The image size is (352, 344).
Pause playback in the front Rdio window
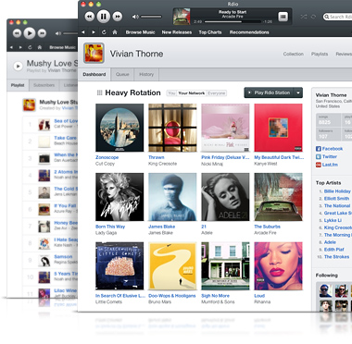[104, 17]
